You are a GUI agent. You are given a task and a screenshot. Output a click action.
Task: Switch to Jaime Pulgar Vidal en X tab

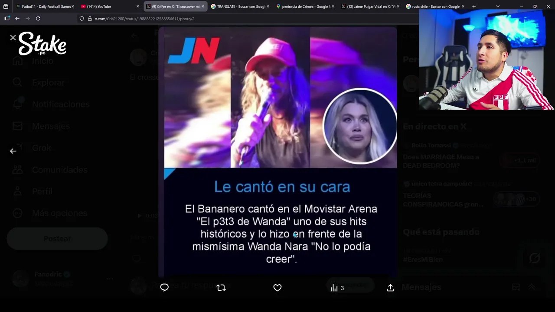[370, 6]
